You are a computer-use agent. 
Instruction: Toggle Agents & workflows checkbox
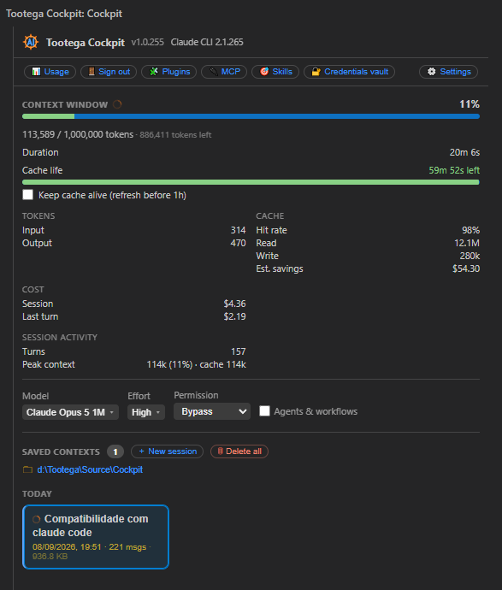[264, 411]
